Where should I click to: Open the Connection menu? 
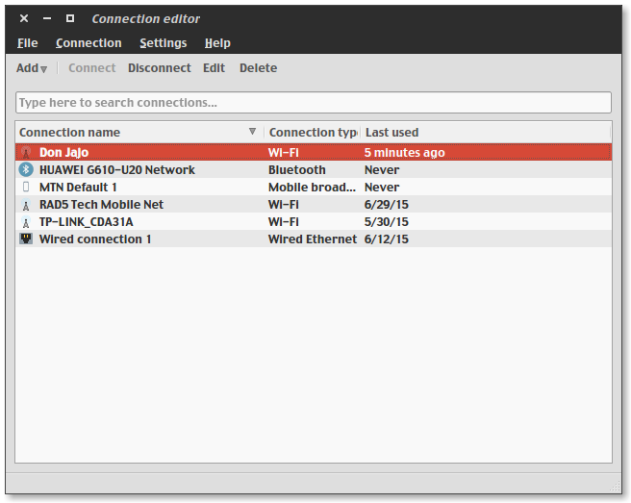[x=88, y=43]
